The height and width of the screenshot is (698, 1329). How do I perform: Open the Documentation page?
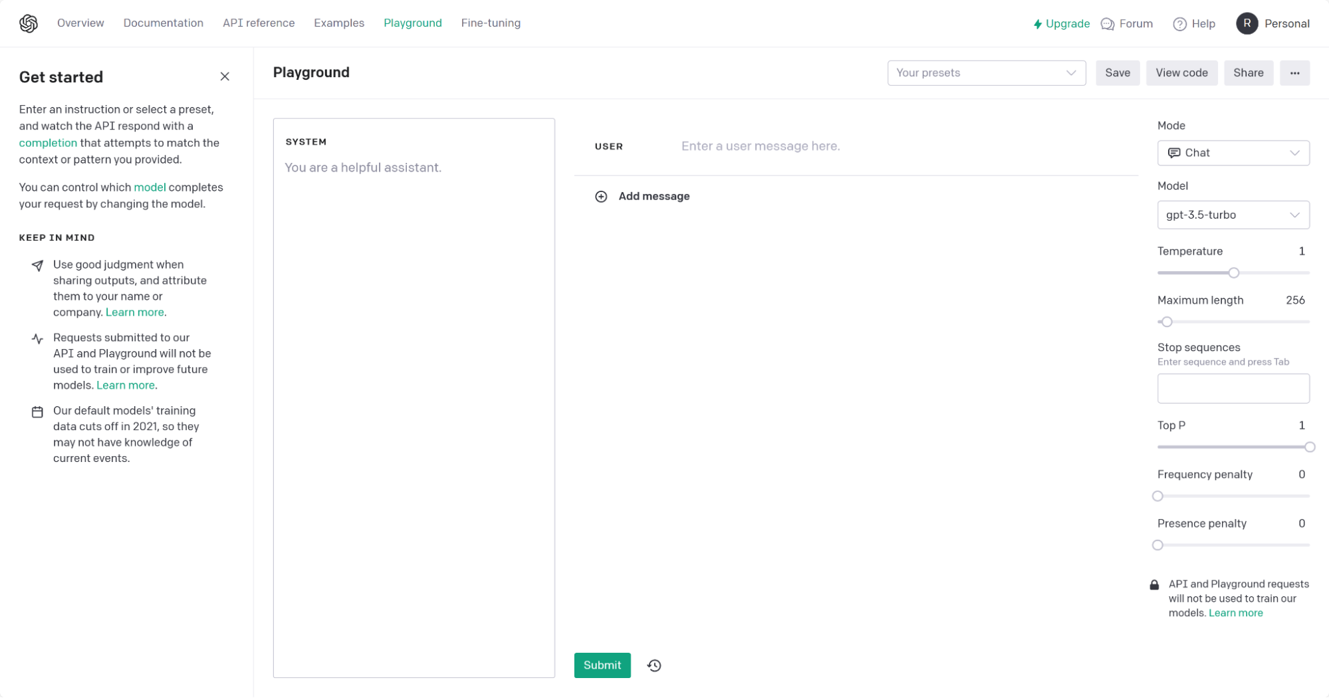click(164, 23)
